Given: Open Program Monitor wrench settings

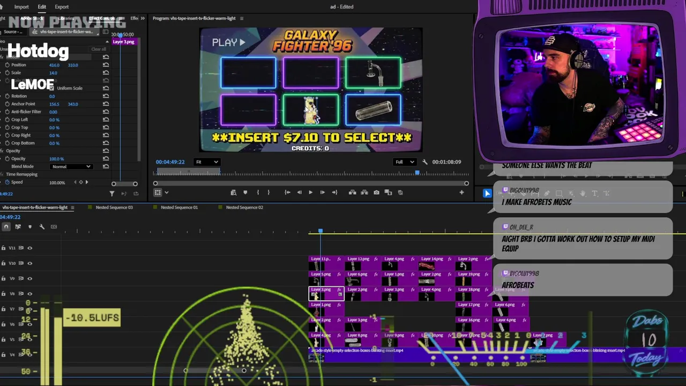Looking at the screenshot, I should pos(425,162).
